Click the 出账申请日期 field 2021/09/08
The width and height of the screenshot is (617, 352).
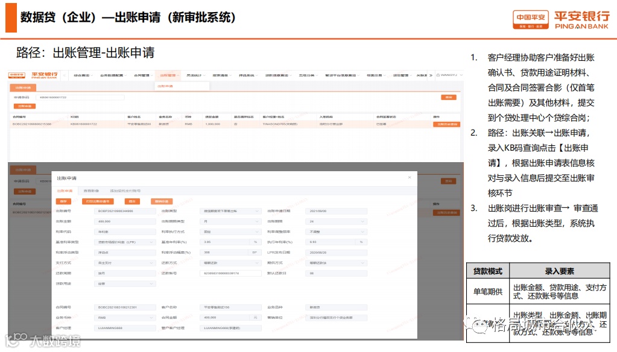[336, 211]
